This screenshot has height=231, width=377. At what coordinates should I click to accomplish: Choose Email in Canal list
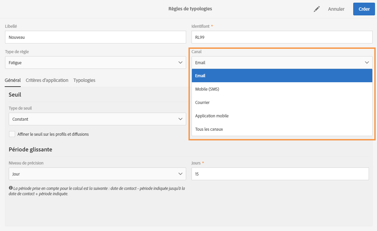tap(282, 76)
